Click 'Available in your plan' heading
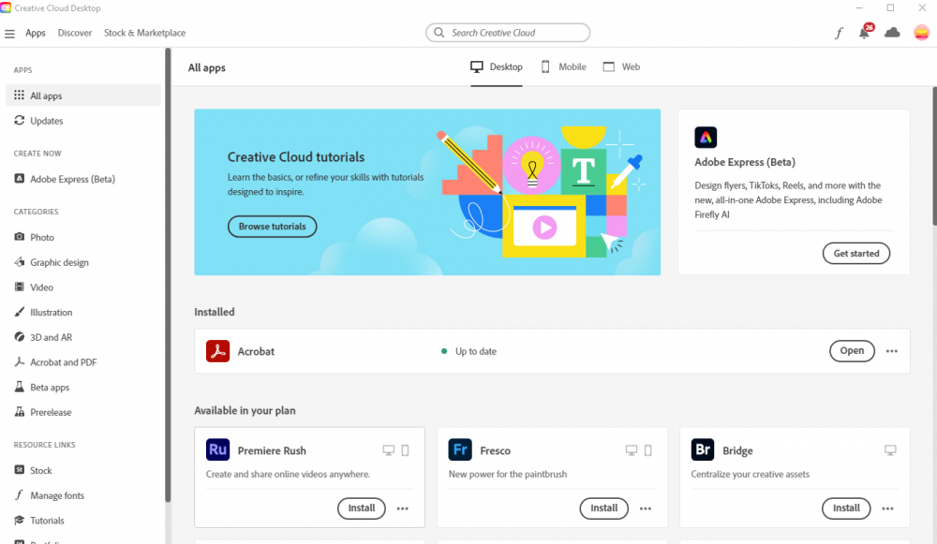 tap(245, 411)
